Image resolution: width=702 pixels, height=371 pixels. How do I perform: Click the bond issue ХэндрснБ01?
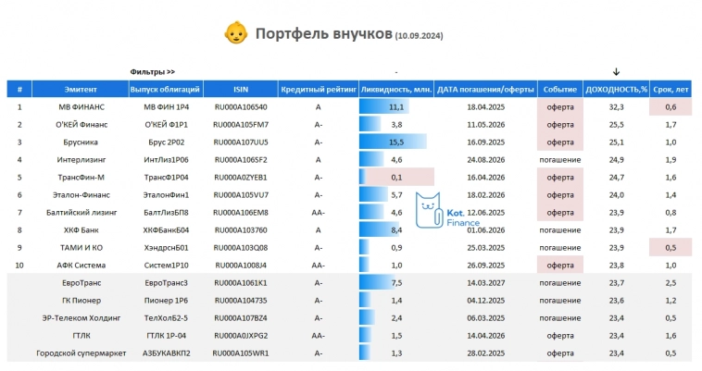166,248
